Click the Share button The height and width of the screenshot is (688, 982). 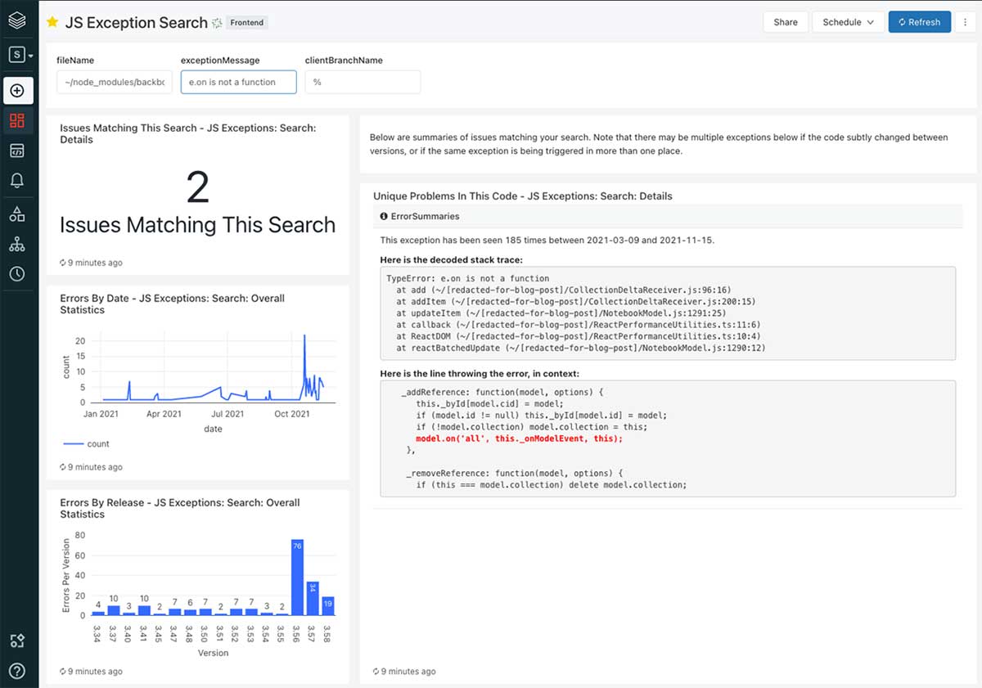point(785,22)
